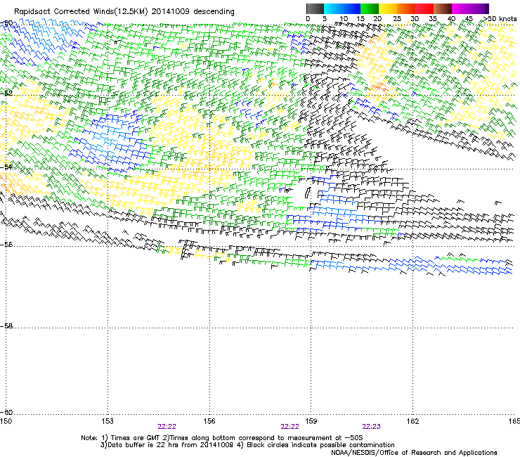Select the '153' longitude axis label

click(108, 421)
